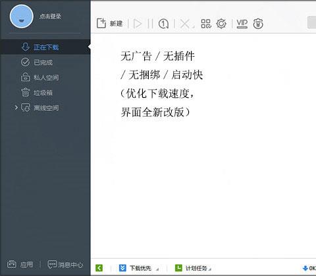Click the New task (新建) icon
Screen dimensions: 316x276
(x=101, y=23)
